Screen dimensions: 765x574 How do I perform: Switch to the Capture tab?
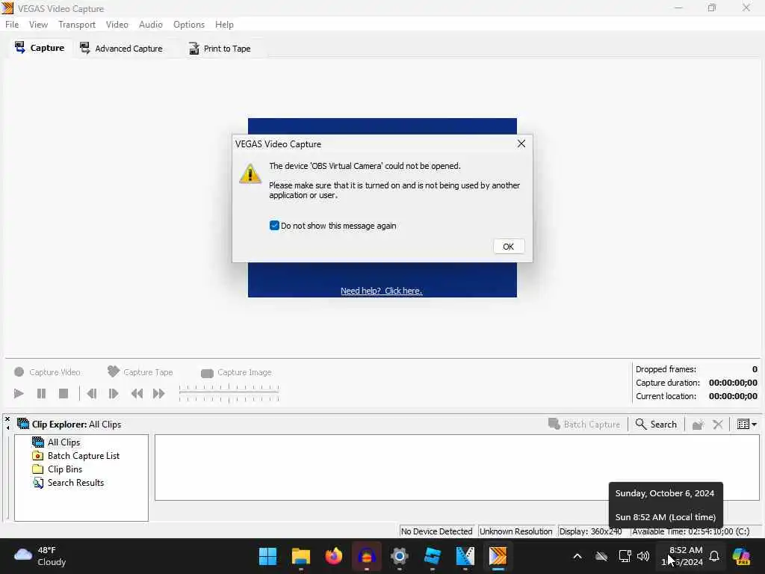click(40, 48)
